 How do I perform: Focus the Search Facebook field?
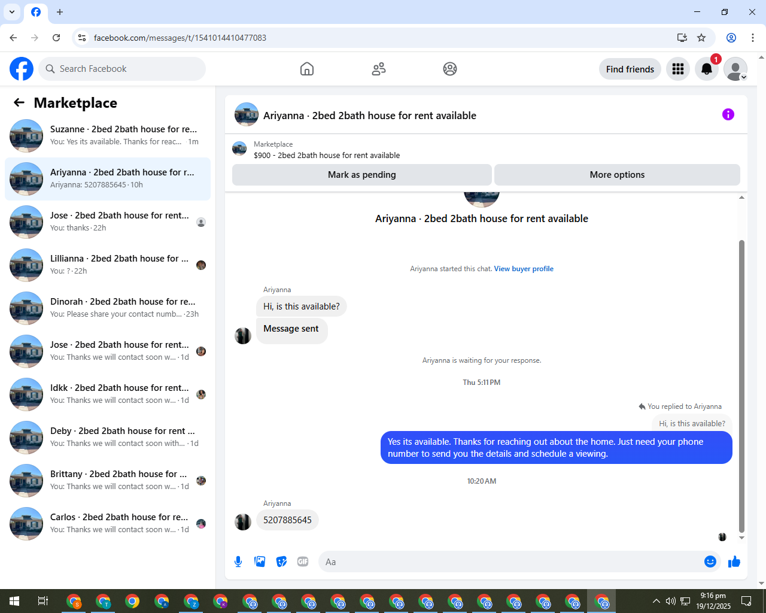[122, 69]
